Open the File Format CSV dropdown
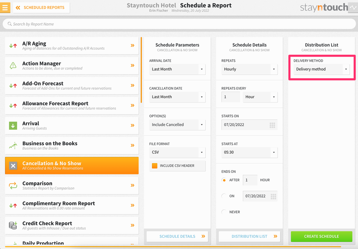 (x=177, y=152)
